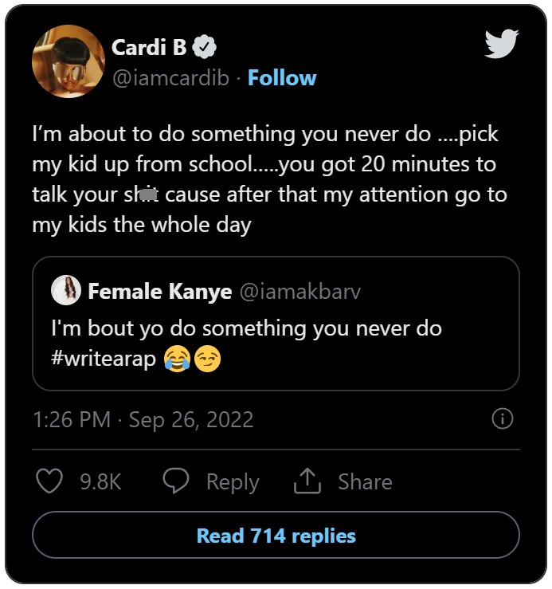Click the Share label text

point(365,481)
